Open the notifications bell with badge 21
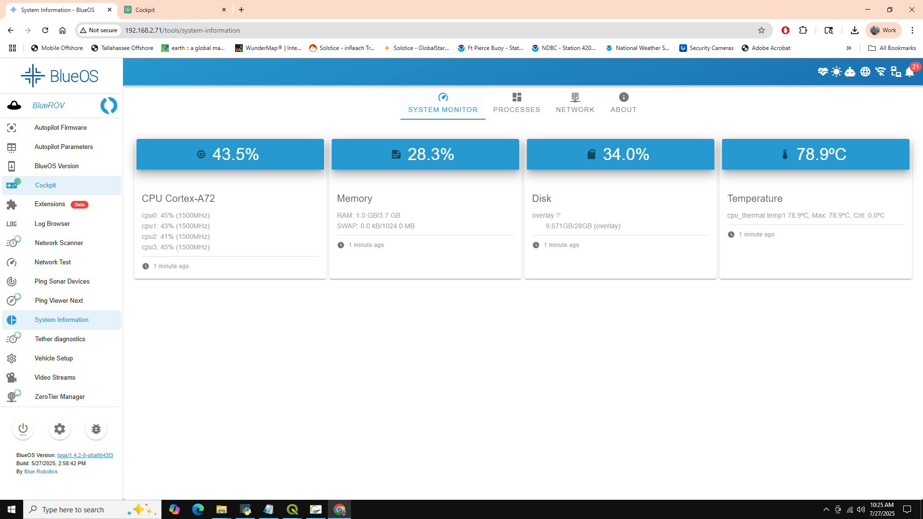This screenshot has height=519, width=923. coord(910,72)
